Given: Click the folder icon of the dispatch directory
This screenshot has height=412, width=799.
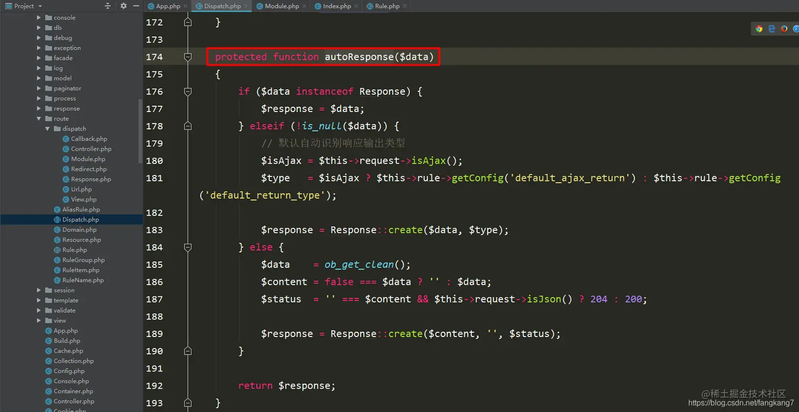Looking at the screenshot, I should [57, 129].
